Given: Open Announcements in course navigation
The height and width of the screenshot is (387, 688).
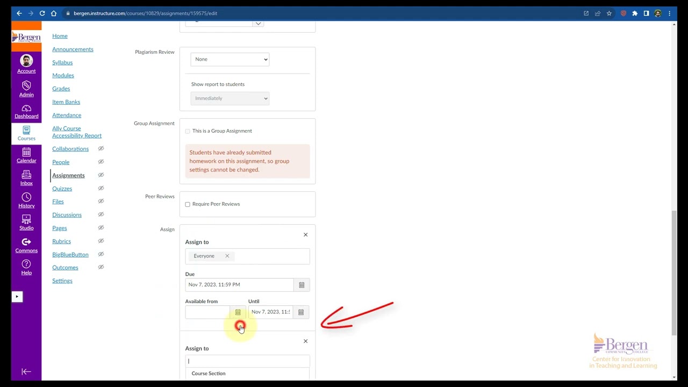Looking at the screenshot, I should pyautogui.click(x=73, y=49).
